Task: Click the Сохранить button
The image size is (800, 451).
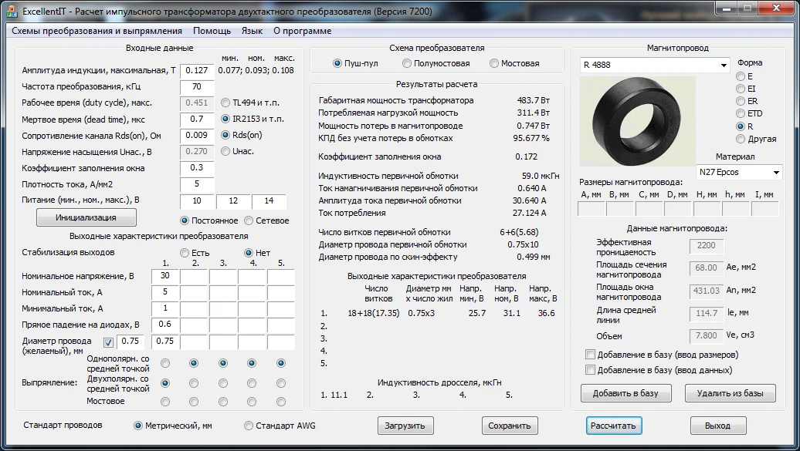Action: 509,426
